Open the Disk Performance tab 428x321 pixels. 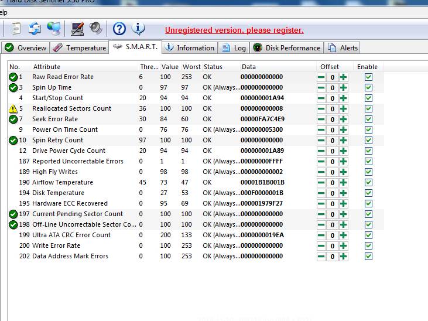(286, 48)
